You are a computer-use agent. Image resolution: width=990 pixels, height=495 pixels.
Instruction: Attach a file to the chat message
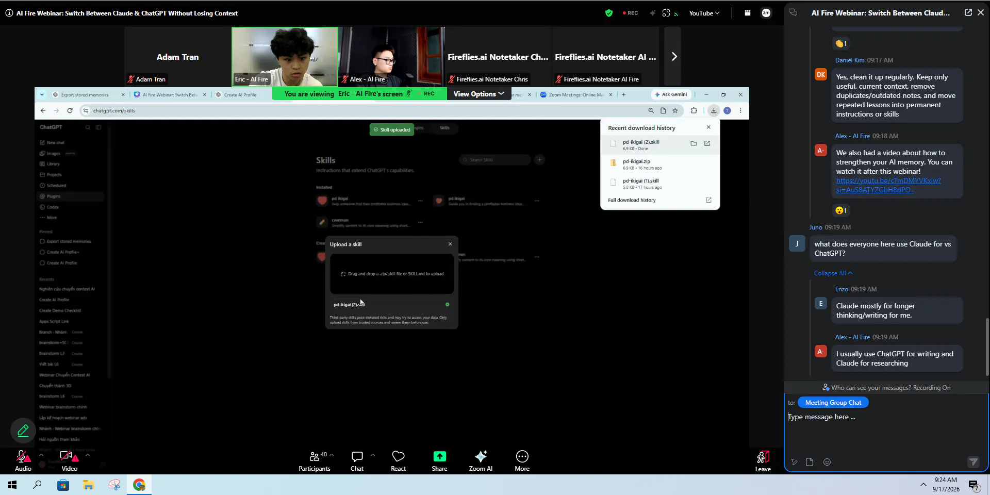point(810,462)
